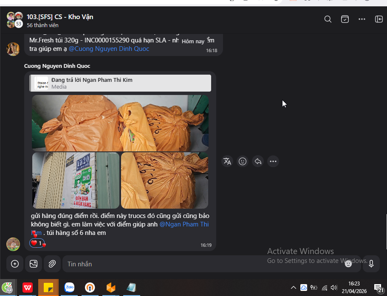Screen dimensions: 387x296
Task: Click the @Ngan Pham Thi Kim mention
Action: pos(184,224)
